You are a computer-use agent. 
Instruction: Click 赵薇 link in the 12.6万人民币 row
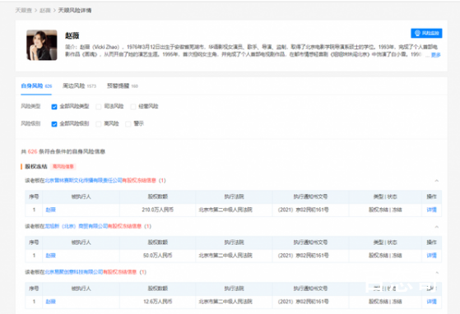point(50,302)
